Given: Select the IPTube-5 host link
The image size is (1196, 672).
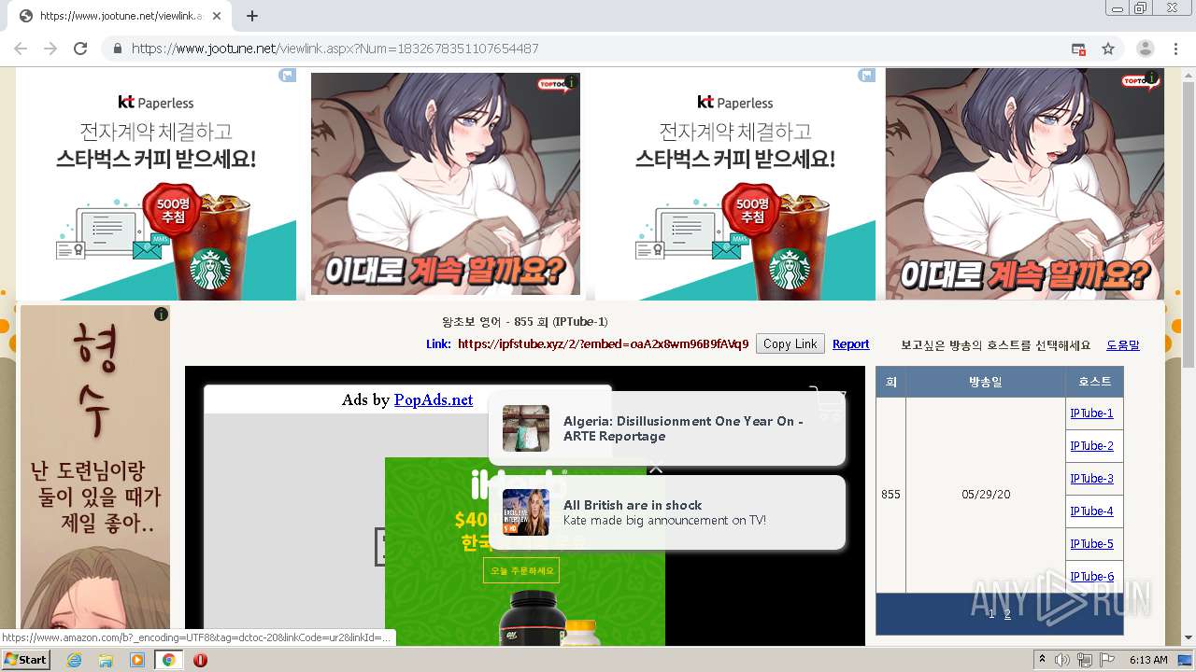Looking at the screenshot, I should [1091, 544].
